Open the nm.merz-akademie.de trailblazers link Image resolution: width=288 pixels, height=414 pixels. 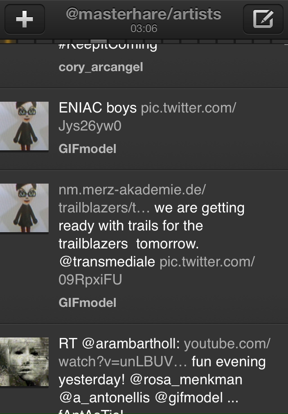(132, 199)
